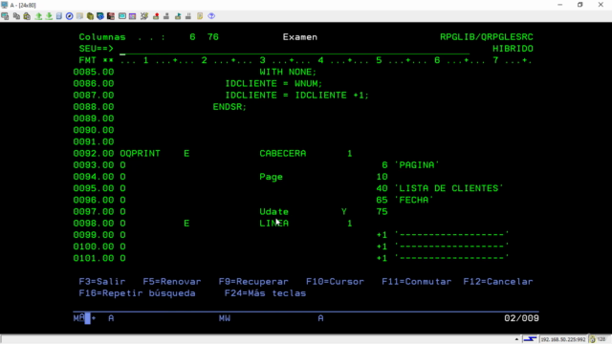Viewport: 612px width, 344px height.
Task: Click the app icon in the title bar
Action: pyautogui.click(x=4, y=5)
